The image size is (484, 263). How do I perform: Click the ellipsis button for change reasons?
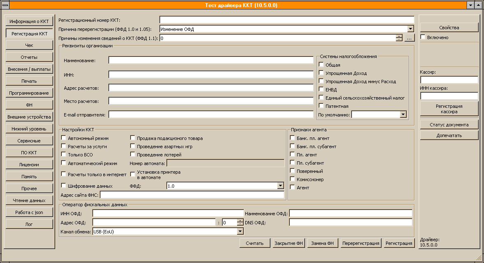coord(409,38)
